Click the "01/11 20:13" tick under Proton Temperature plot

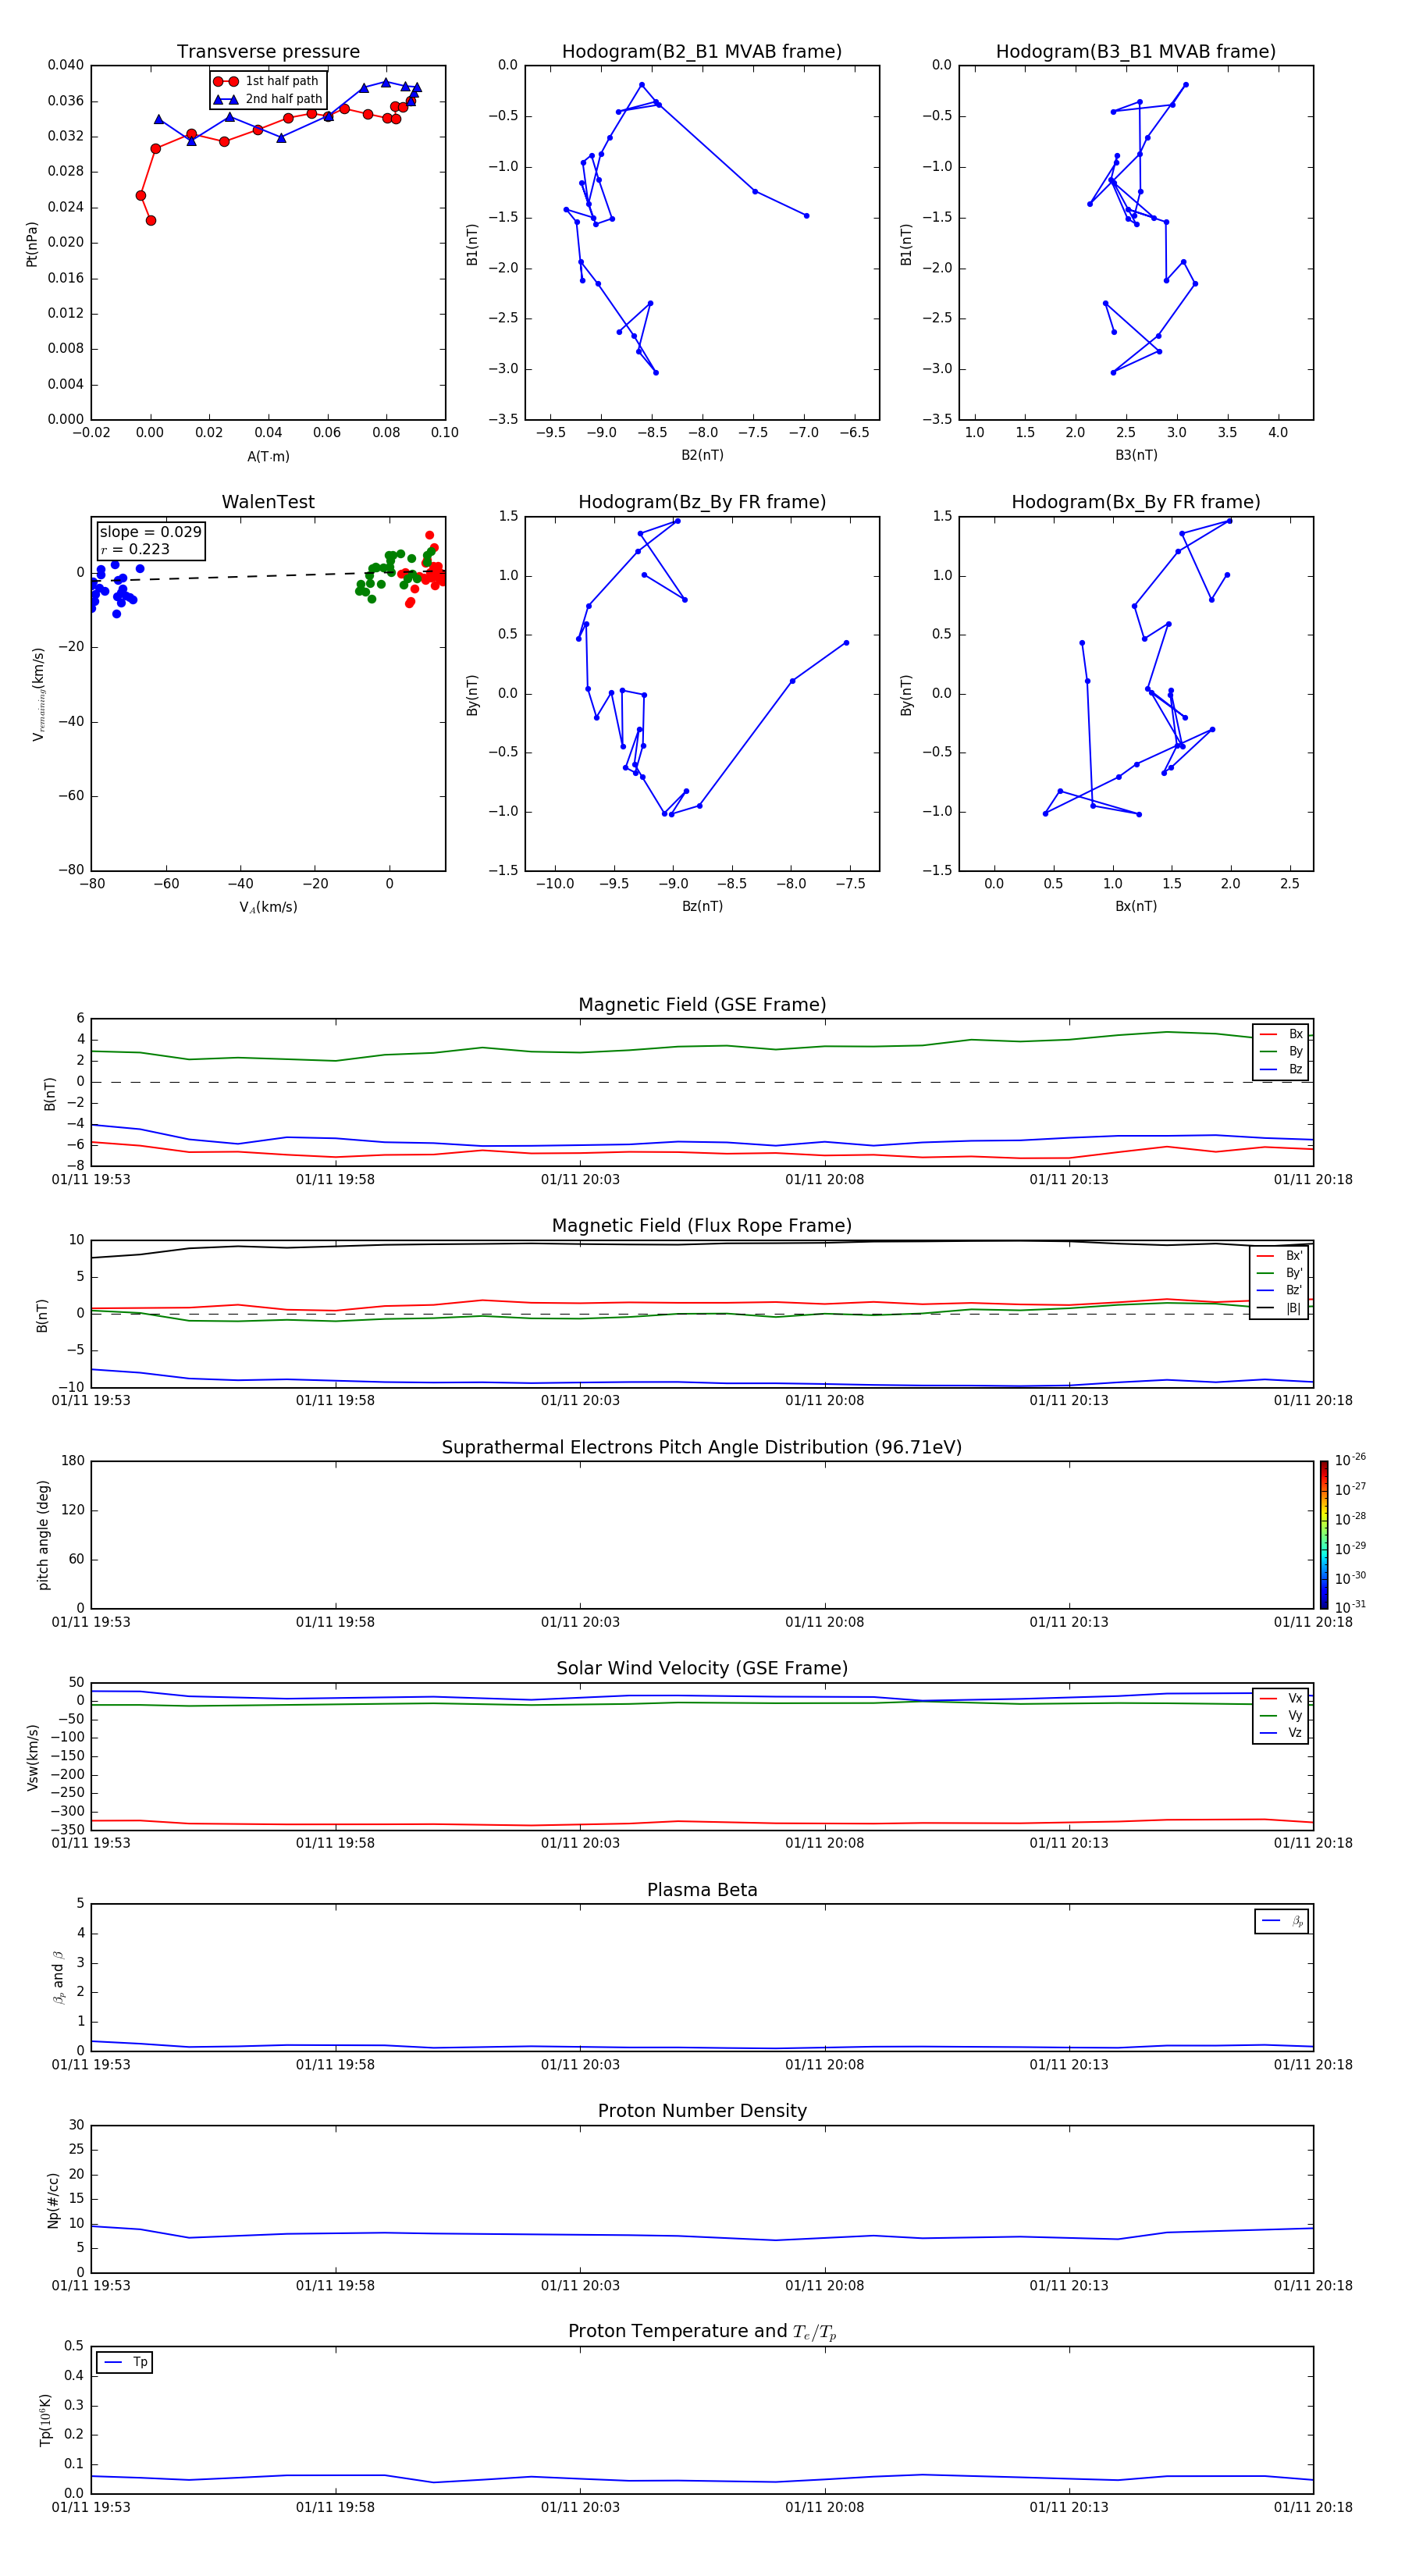[x=1069, y=2507]
